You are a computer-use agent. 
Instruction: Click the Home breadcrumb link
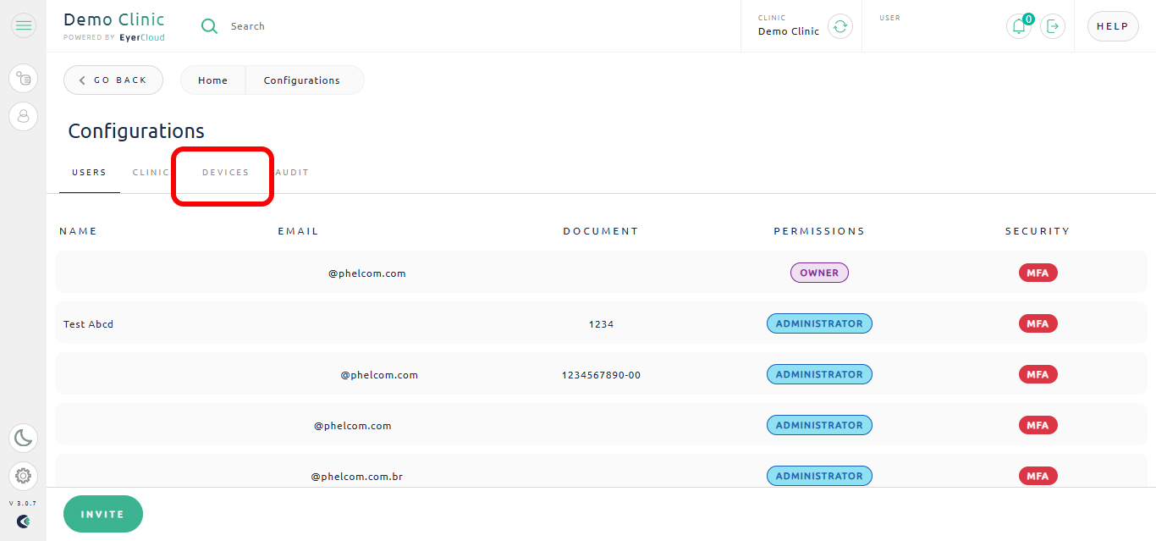212,80
